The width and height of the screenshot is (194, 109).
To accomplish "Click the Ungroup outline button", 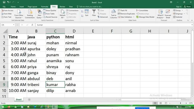I will (x=178, y=14).
